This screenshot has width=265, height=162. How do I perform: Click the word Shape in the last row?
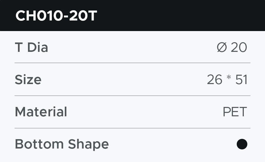(x=88, y=145)
